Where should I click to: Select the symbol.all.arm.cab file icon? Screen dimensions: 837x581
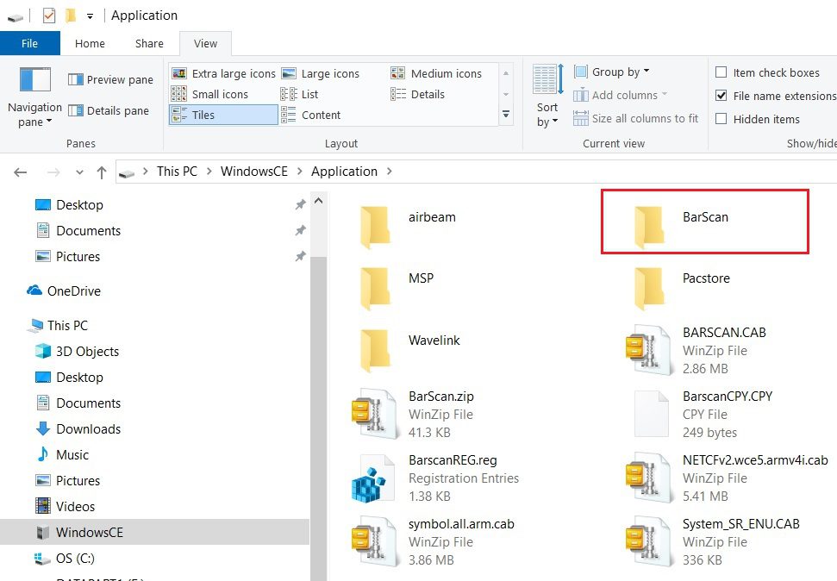(x=374, y=541)
